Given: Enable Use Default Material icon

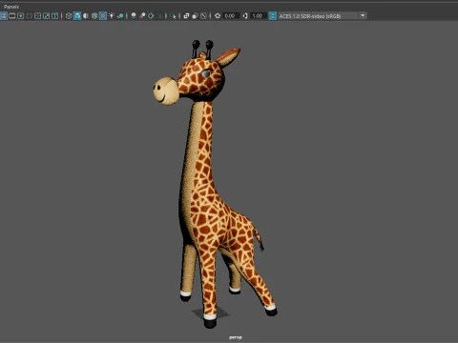Looking at the screenshot, I should (x=86, y=15).
